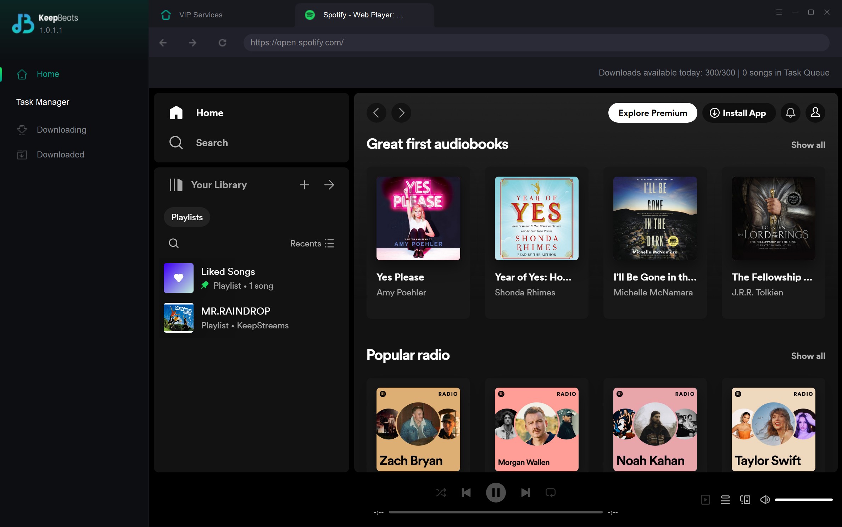Pause the currently playing track
842x527 pixels.
[x=497, y=492]
